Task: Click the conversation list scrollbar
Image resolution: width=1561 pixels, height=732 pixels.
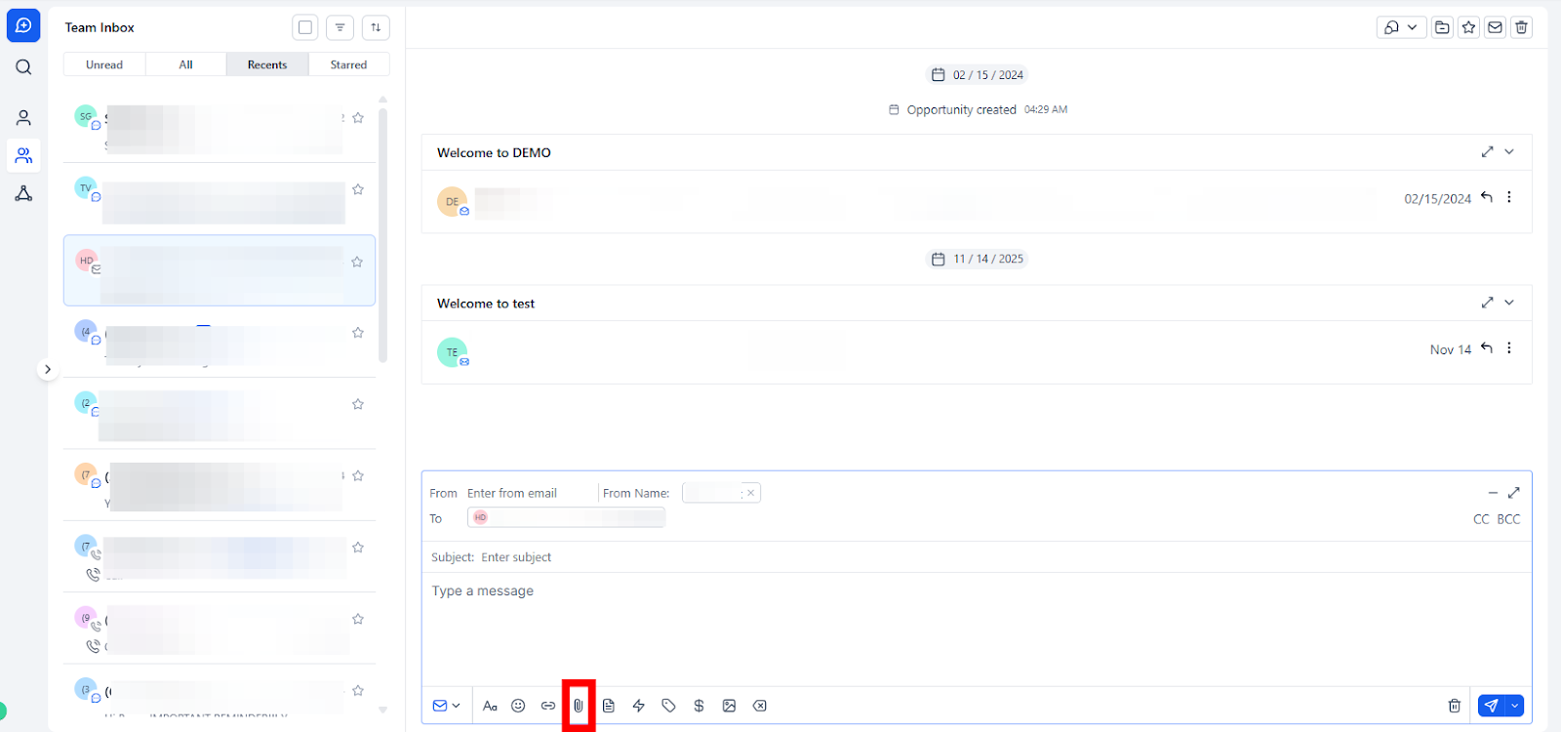Action: tap(382, 234)
